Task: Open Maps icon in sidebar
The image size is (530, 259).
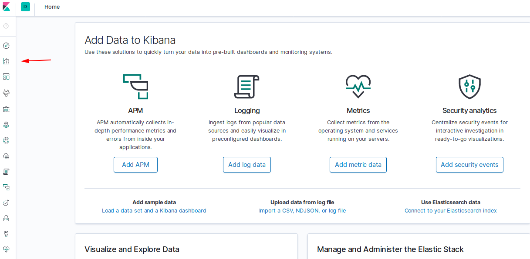Action: 6,125
